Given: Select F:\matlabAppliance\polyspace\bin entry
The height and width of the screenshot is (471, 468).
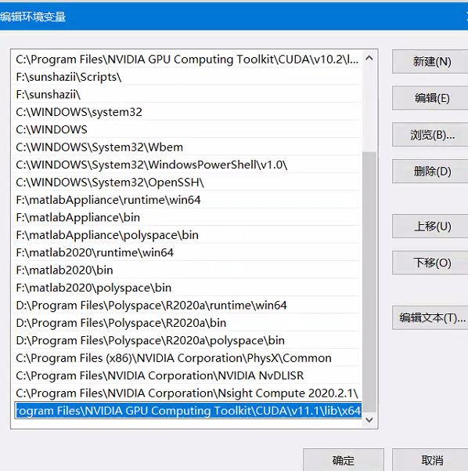Looking at the screenshot, I should (186, 235).
